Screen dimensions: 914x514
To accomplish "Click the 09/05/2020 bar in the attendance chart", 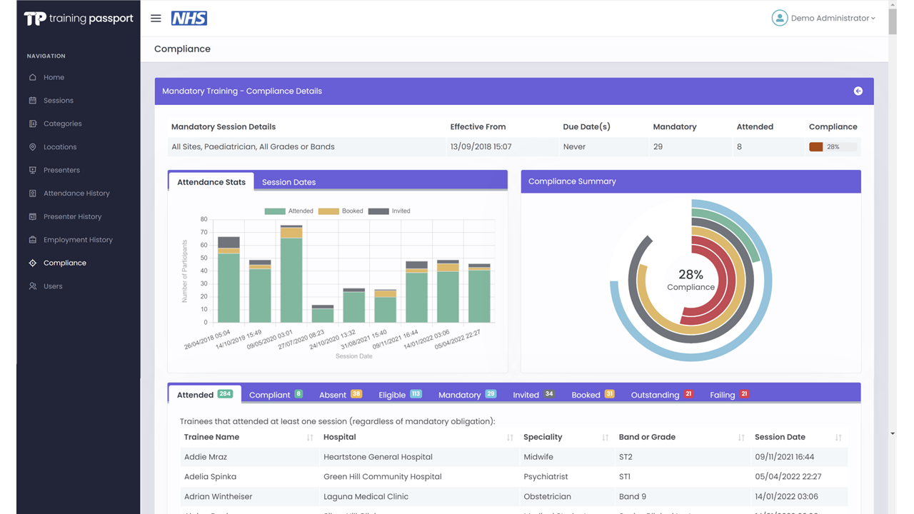I will 291,274.
